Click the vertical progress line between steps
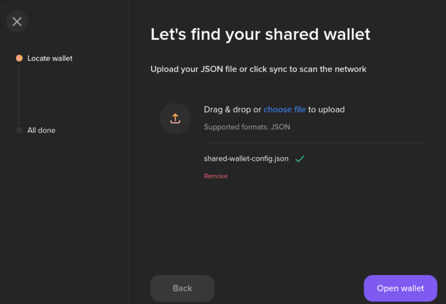 (19, 94)
